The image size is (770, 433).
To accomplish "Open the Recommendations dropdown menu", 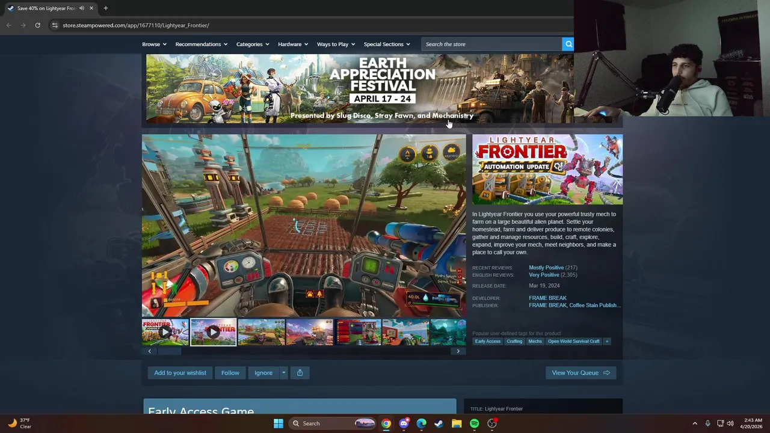I will (201, 44).
